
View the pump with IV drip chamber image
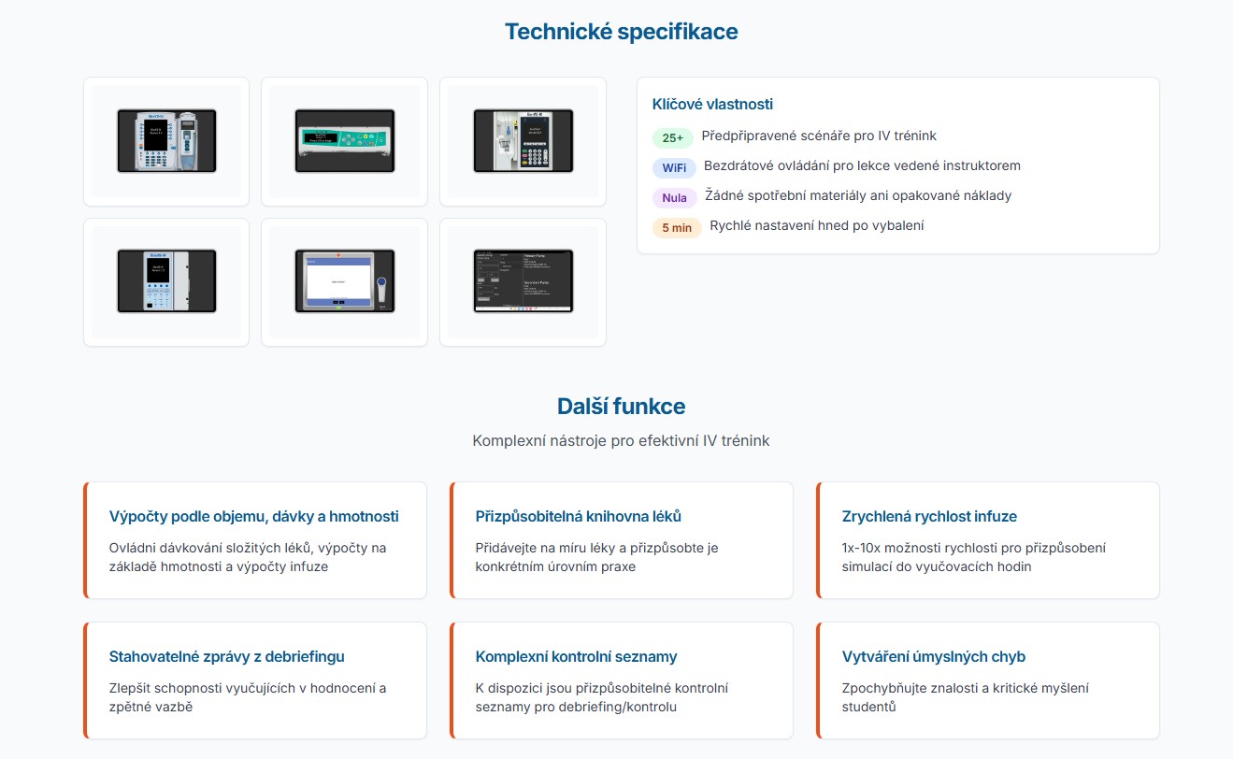pyautogui.click(x=523, y=141)
